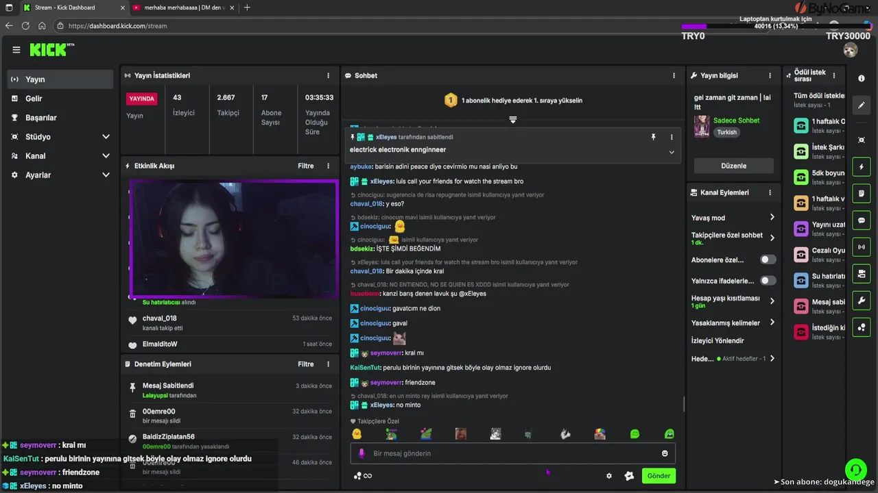This screenshot has width=878, height=493.
Task: Open a new browser tab
Action: point(247,8)
